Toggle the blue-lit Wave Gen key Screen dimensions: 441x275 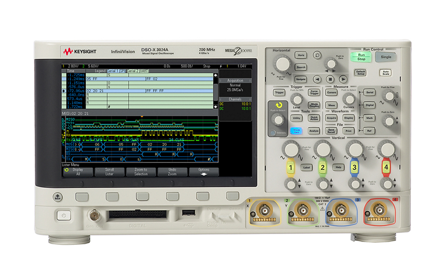[296, 130]
